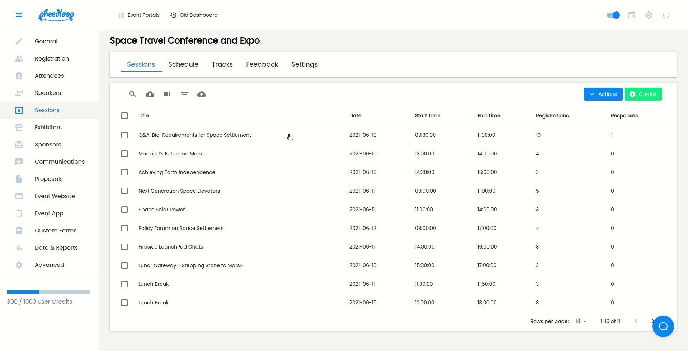Click the green Create button

[643, 94]
